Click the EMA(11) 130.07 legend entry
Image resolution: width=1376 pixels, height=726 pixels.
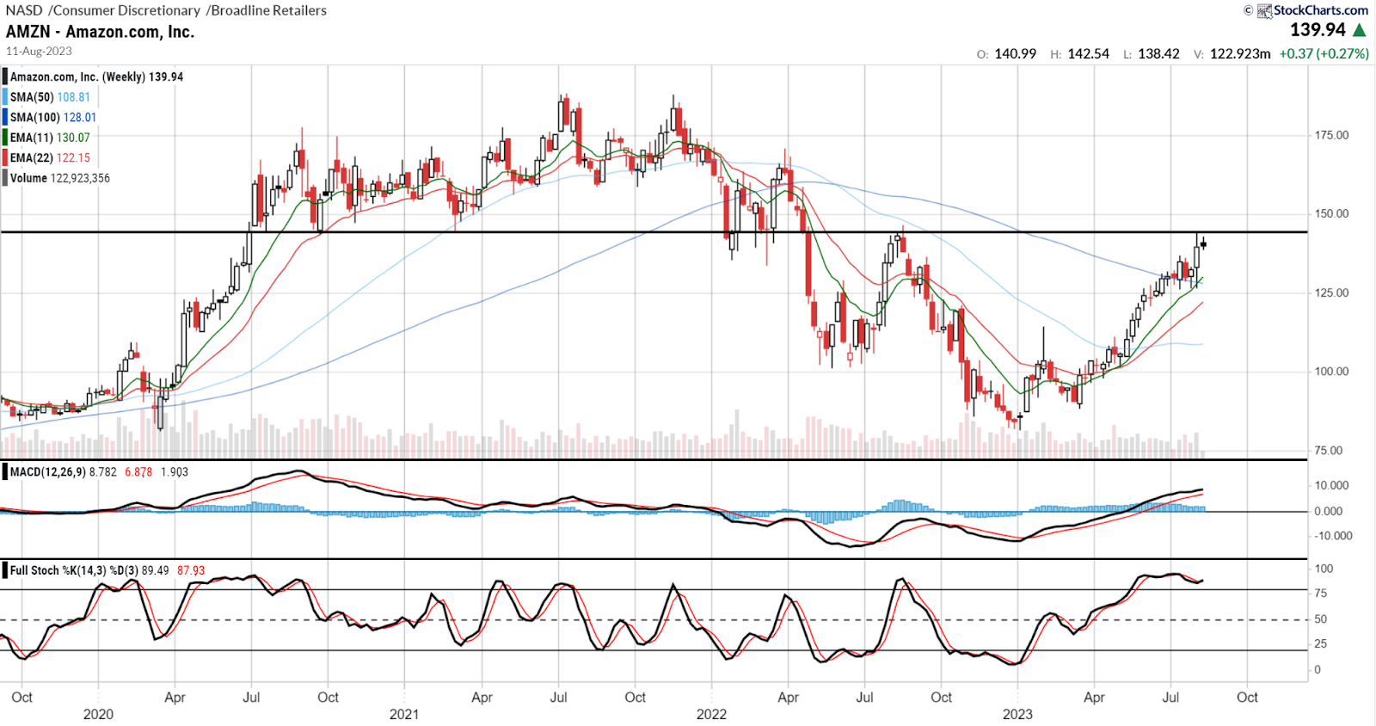[50, 138]
